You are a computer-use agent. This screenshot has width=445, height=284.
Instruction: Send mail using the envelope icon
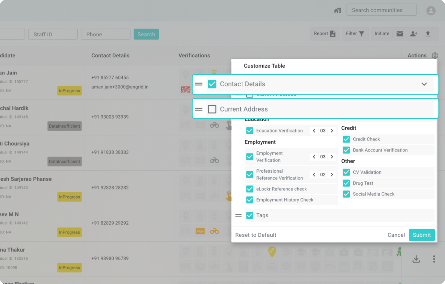pos(400,34)
